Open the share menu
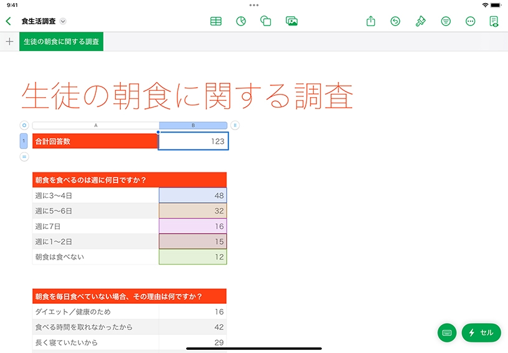Image resolution: width=508 pixels, height=353 pixels. click(x=371, y=21)
